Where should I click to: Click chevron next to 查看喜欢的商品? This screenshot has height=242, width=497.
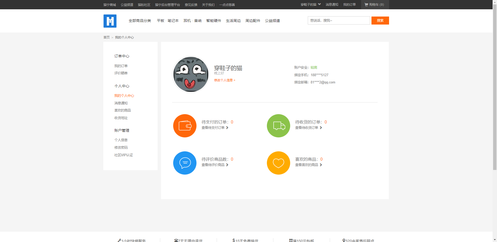(321, 165)
